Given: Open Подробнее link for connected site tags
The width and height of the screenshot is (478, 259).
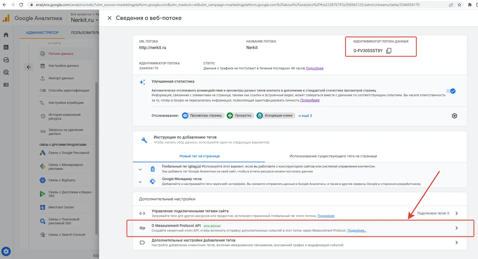Looking at the screenshot, I should pyautogui.click(x=326, y=216).
